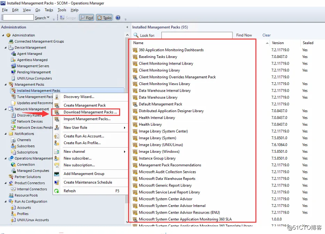Click the magnifier icon beside Look for
Image resolution: width=325 pixels, height=234 pixels.
[x=136, y=35]
